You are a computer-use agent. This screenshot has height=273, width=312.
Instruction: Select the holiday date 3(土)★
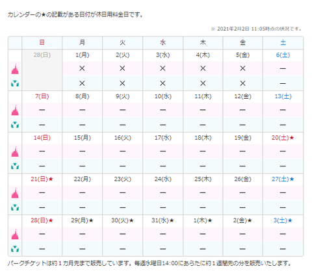pyautogui.click(x=283, y=220)
